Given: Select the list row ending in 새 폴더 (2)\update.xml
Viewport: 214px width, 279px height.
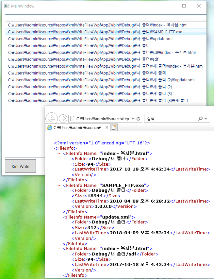Looking at the screenshot, I should pos(106,80).
